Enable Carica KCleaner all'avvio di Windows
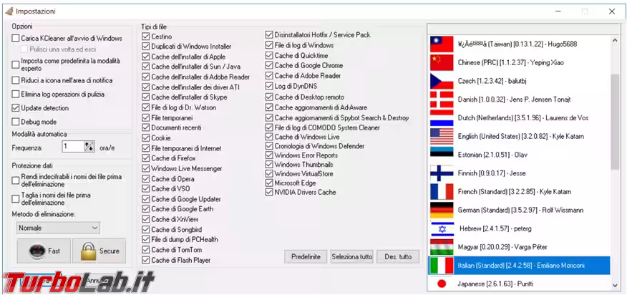 tap(16, 39)
